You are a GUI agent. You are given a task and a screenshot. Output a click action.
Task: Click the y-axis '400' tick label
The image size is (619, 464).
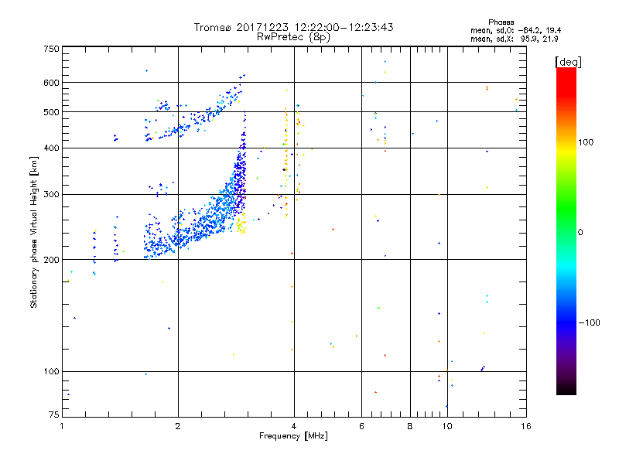pos(51,148)
